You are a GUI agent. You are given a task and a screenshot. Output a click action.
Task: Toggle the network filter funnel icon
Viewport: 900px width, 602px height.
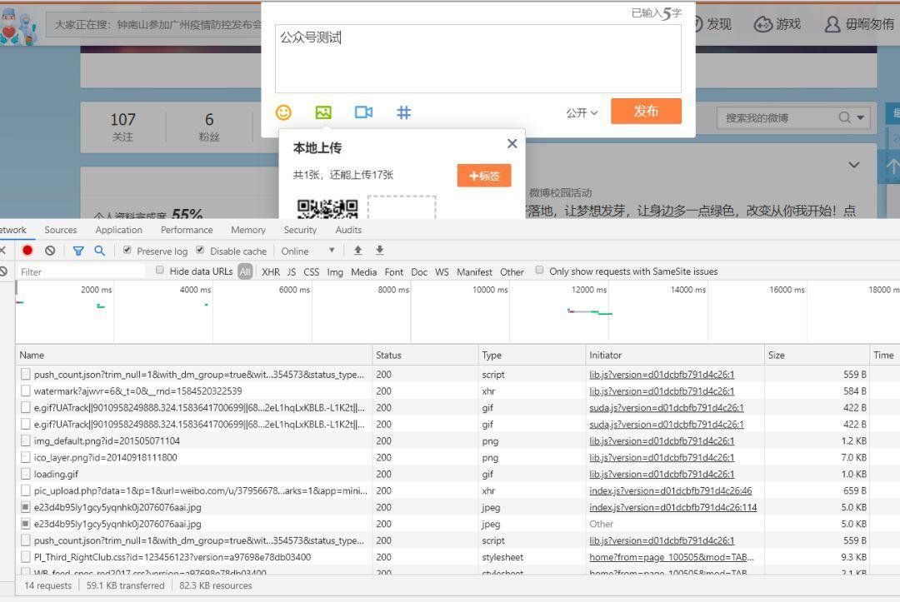pos(78,251)
